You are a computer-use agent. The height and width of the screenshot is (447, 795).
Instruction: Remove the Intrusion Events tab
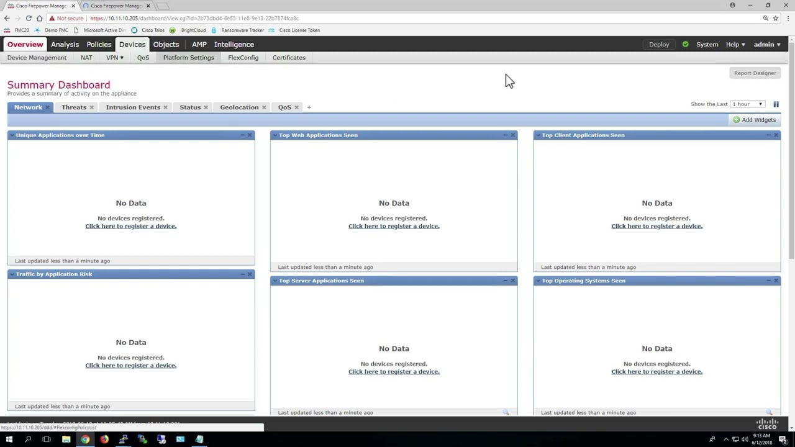coord(165,107)
